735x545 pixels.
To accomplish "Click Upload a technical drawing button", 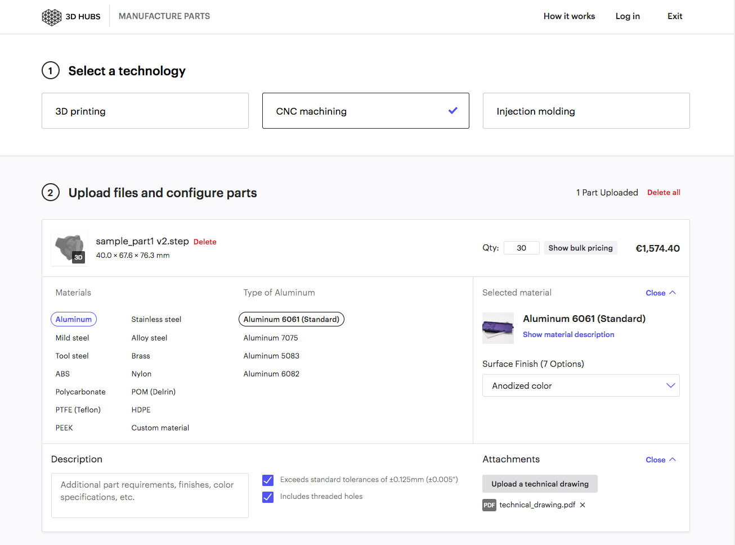I will pyautogui.click(x=540, y=484).
